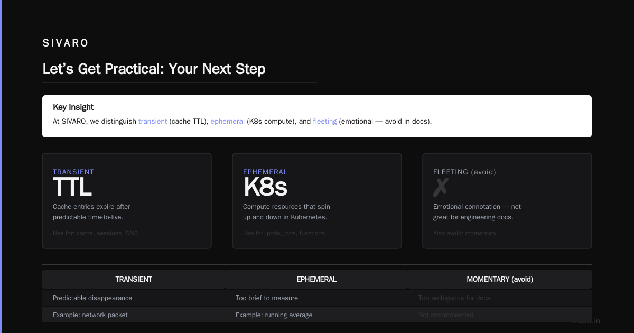Open the "fleeting" link in Key Insight
634x333 pixels.
click(x=324, y=121)
